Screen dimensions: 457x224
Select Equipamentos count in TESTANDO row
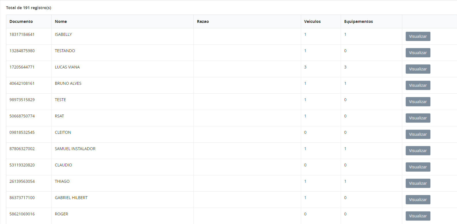click(345, 51)
